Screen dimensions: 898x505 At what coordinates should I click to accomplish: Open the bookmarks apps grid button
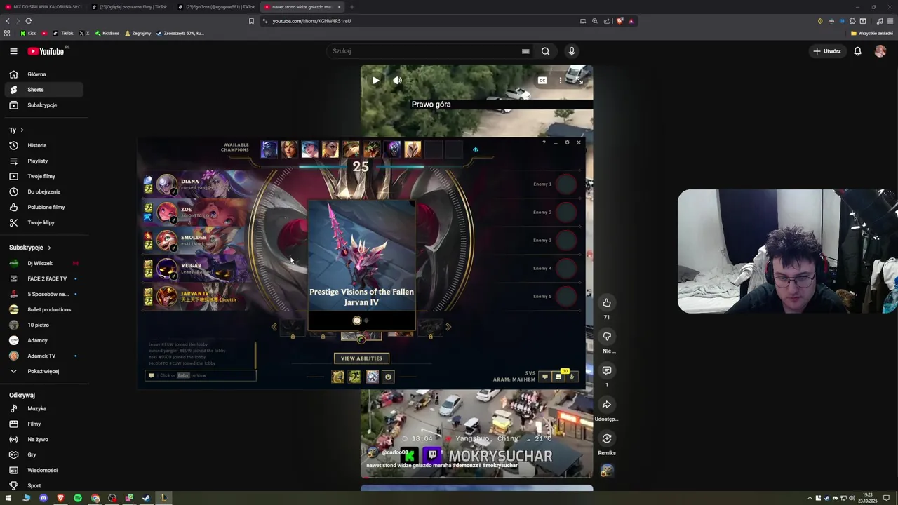coord(7,33)
